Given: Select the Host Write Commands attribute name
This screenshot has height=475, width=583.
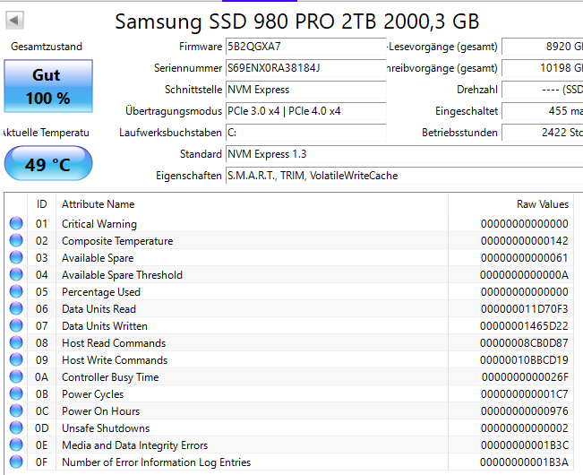Looking at the screenshot, I should (115, 360).
